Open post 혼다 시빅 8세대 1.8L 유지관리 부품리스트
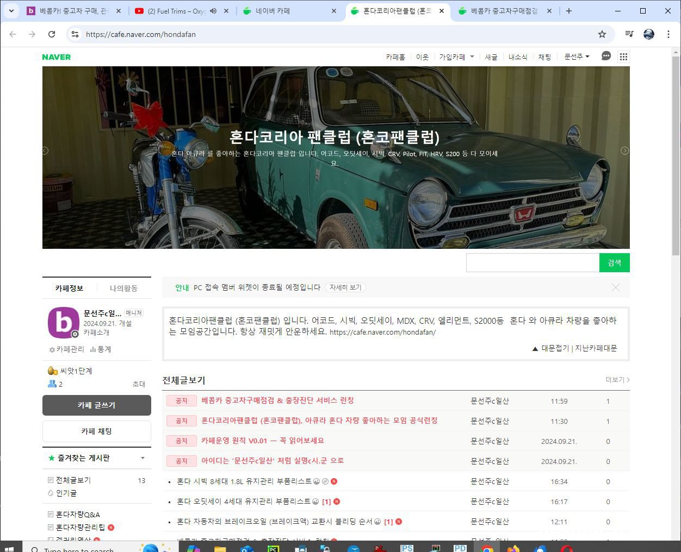This screenshot has width=681, height=552. click(244, 481)
